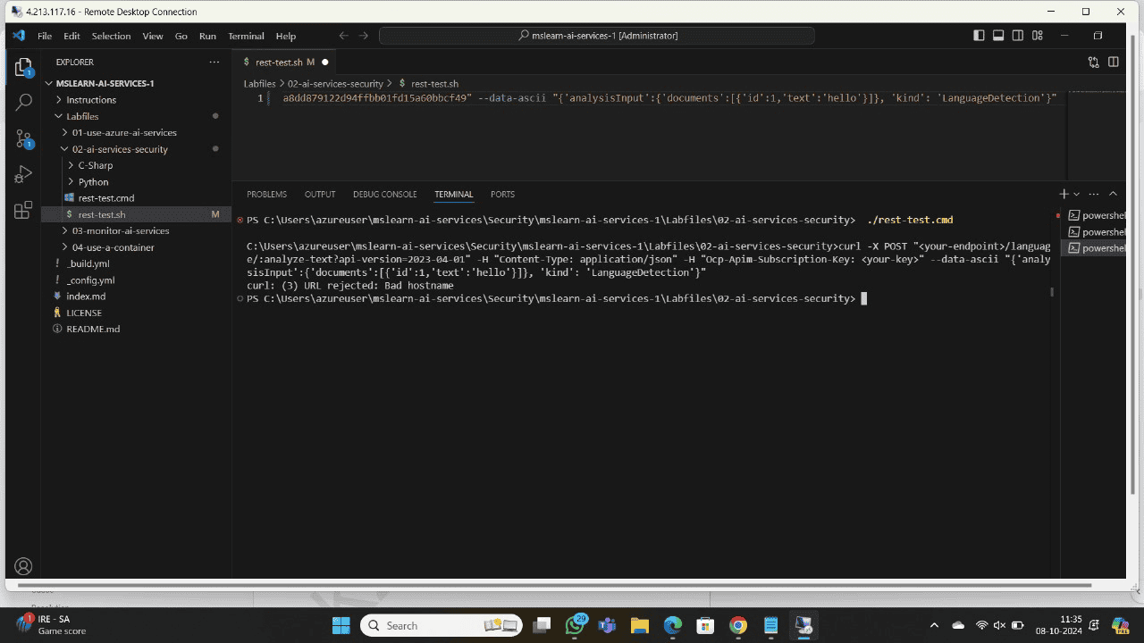Show hidden system tray icons chevron
The width and height of the screenshot is (1144, 643).
tap(934, 625)
